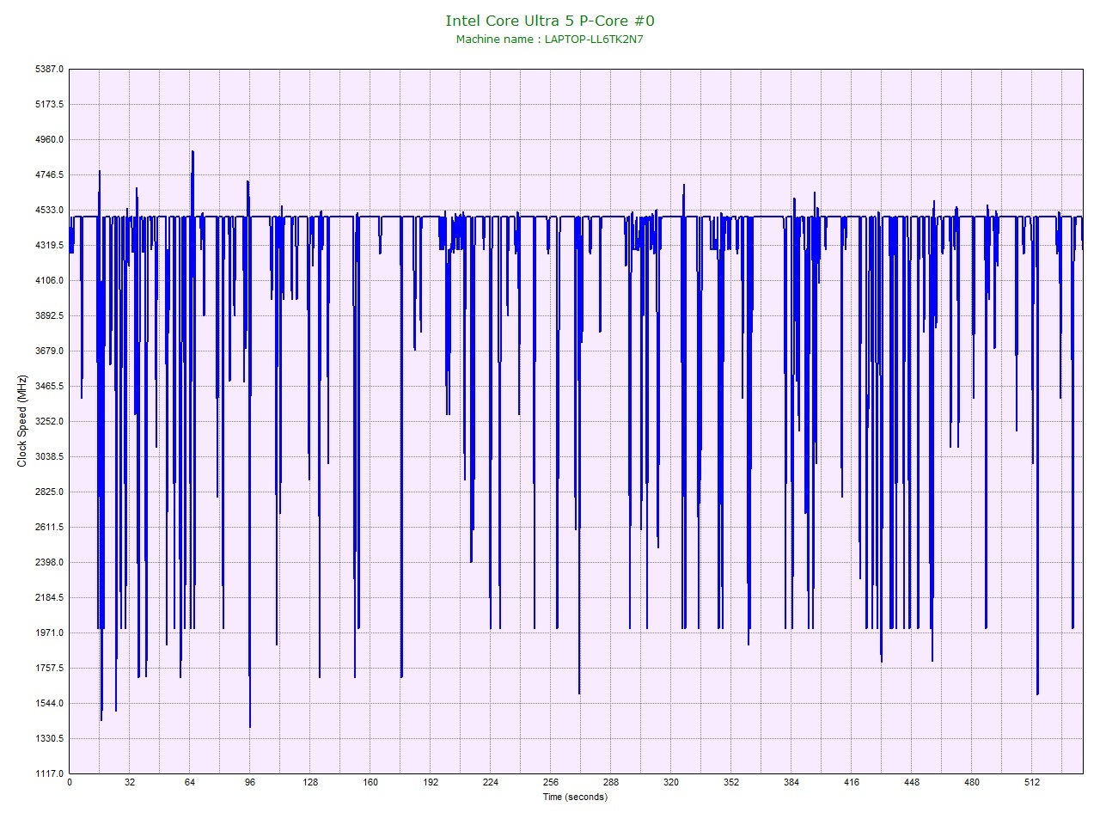Click the lowest dip near 96 seconds
Viewport: 1100px width, 825px height.
point(250,726)
